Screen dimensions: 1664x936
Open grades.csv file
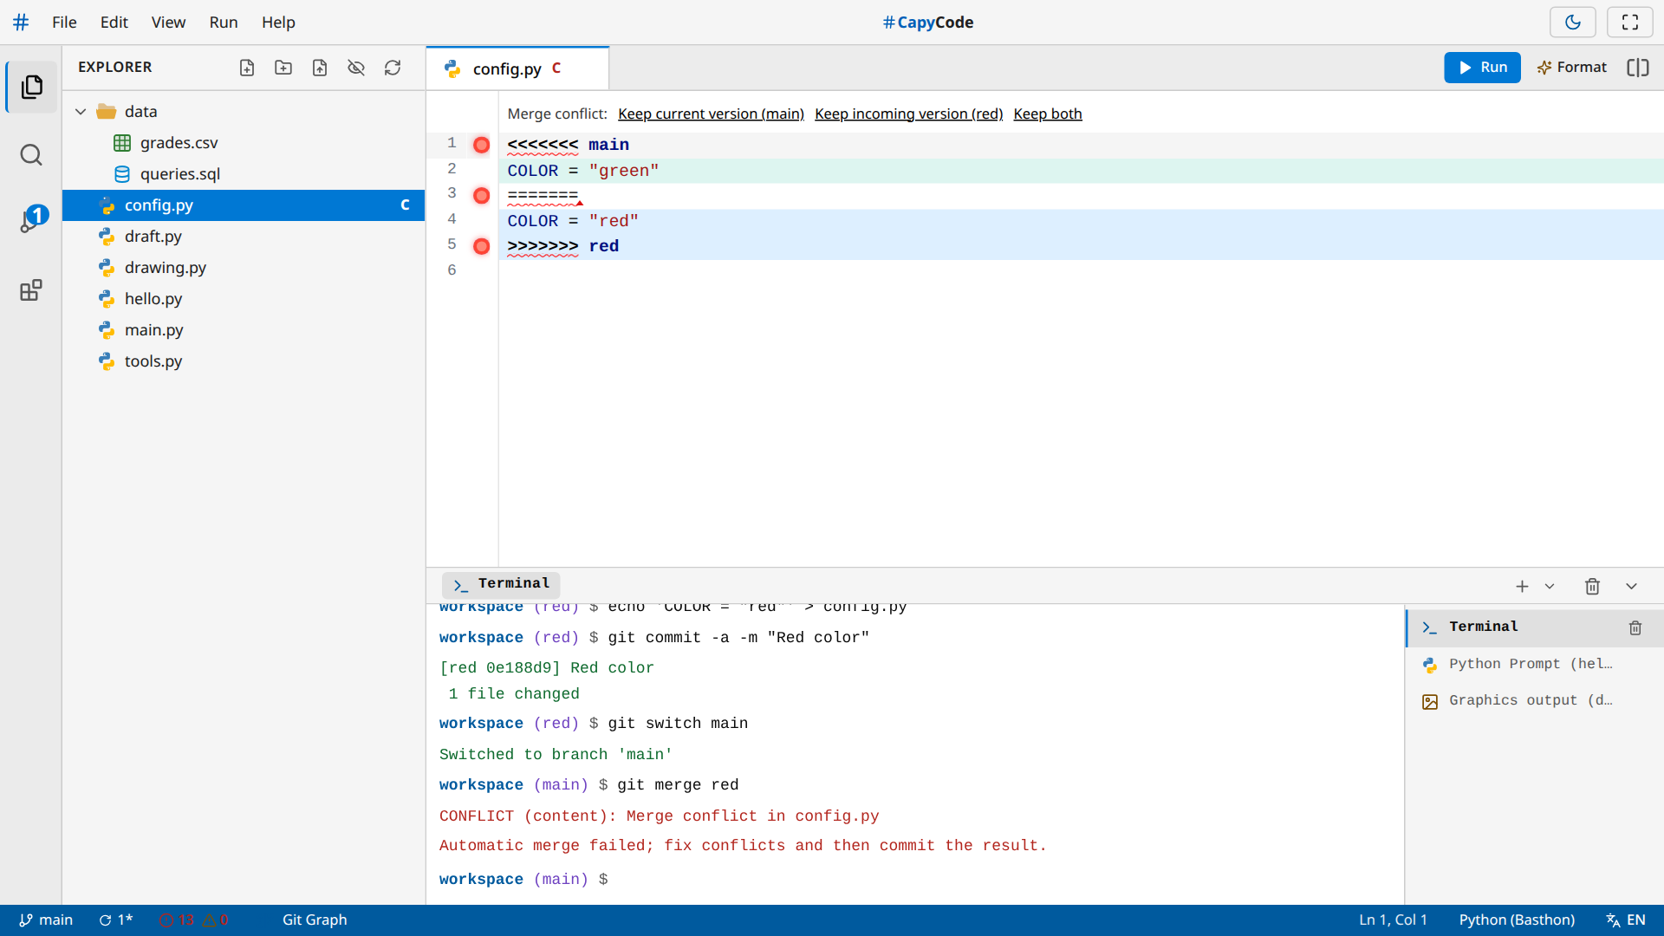[244, 143]
